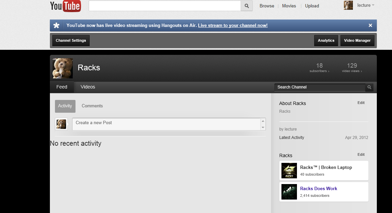Open the Racks Does Work channel link

319,188
